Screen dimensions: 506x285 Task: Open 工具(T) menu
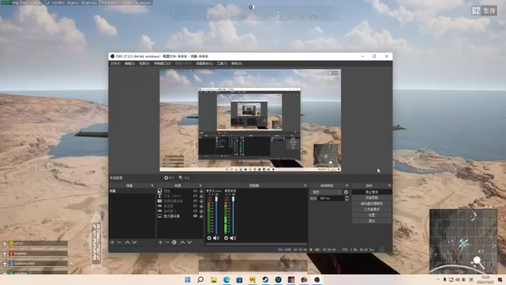tap(222, 64)
